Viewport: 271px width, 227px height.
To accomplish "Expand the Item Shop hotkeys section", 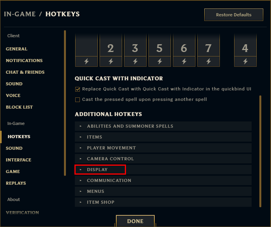I will point(100,202).
